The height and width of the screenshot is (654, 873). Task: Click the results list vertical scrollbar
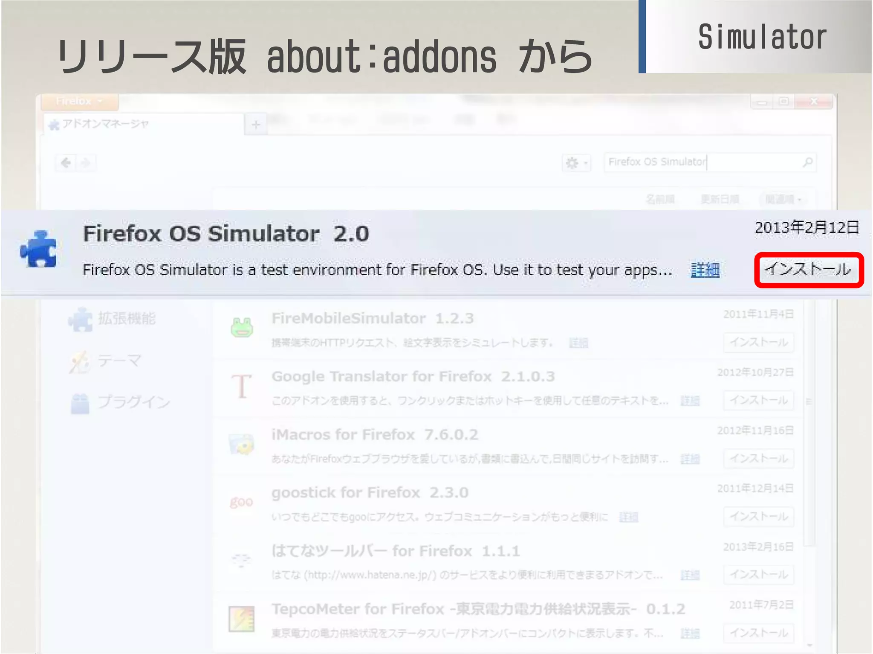tap(809, 422)
